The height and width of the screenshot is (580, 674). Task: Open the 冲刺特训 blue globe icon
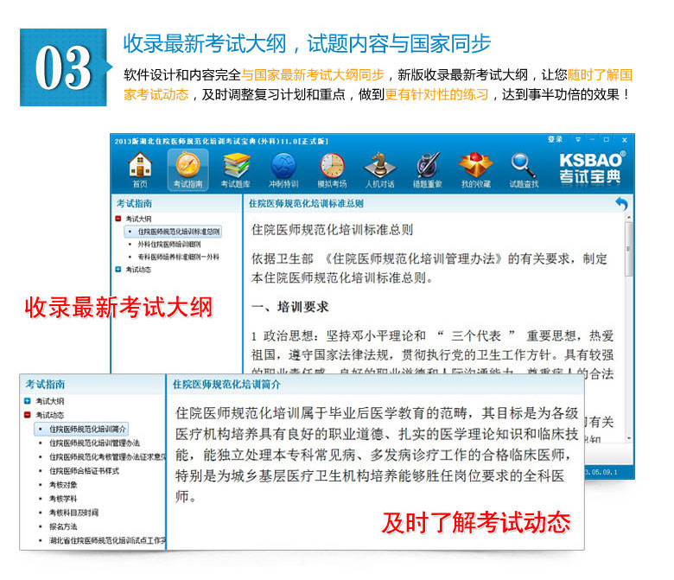point(283,169)
